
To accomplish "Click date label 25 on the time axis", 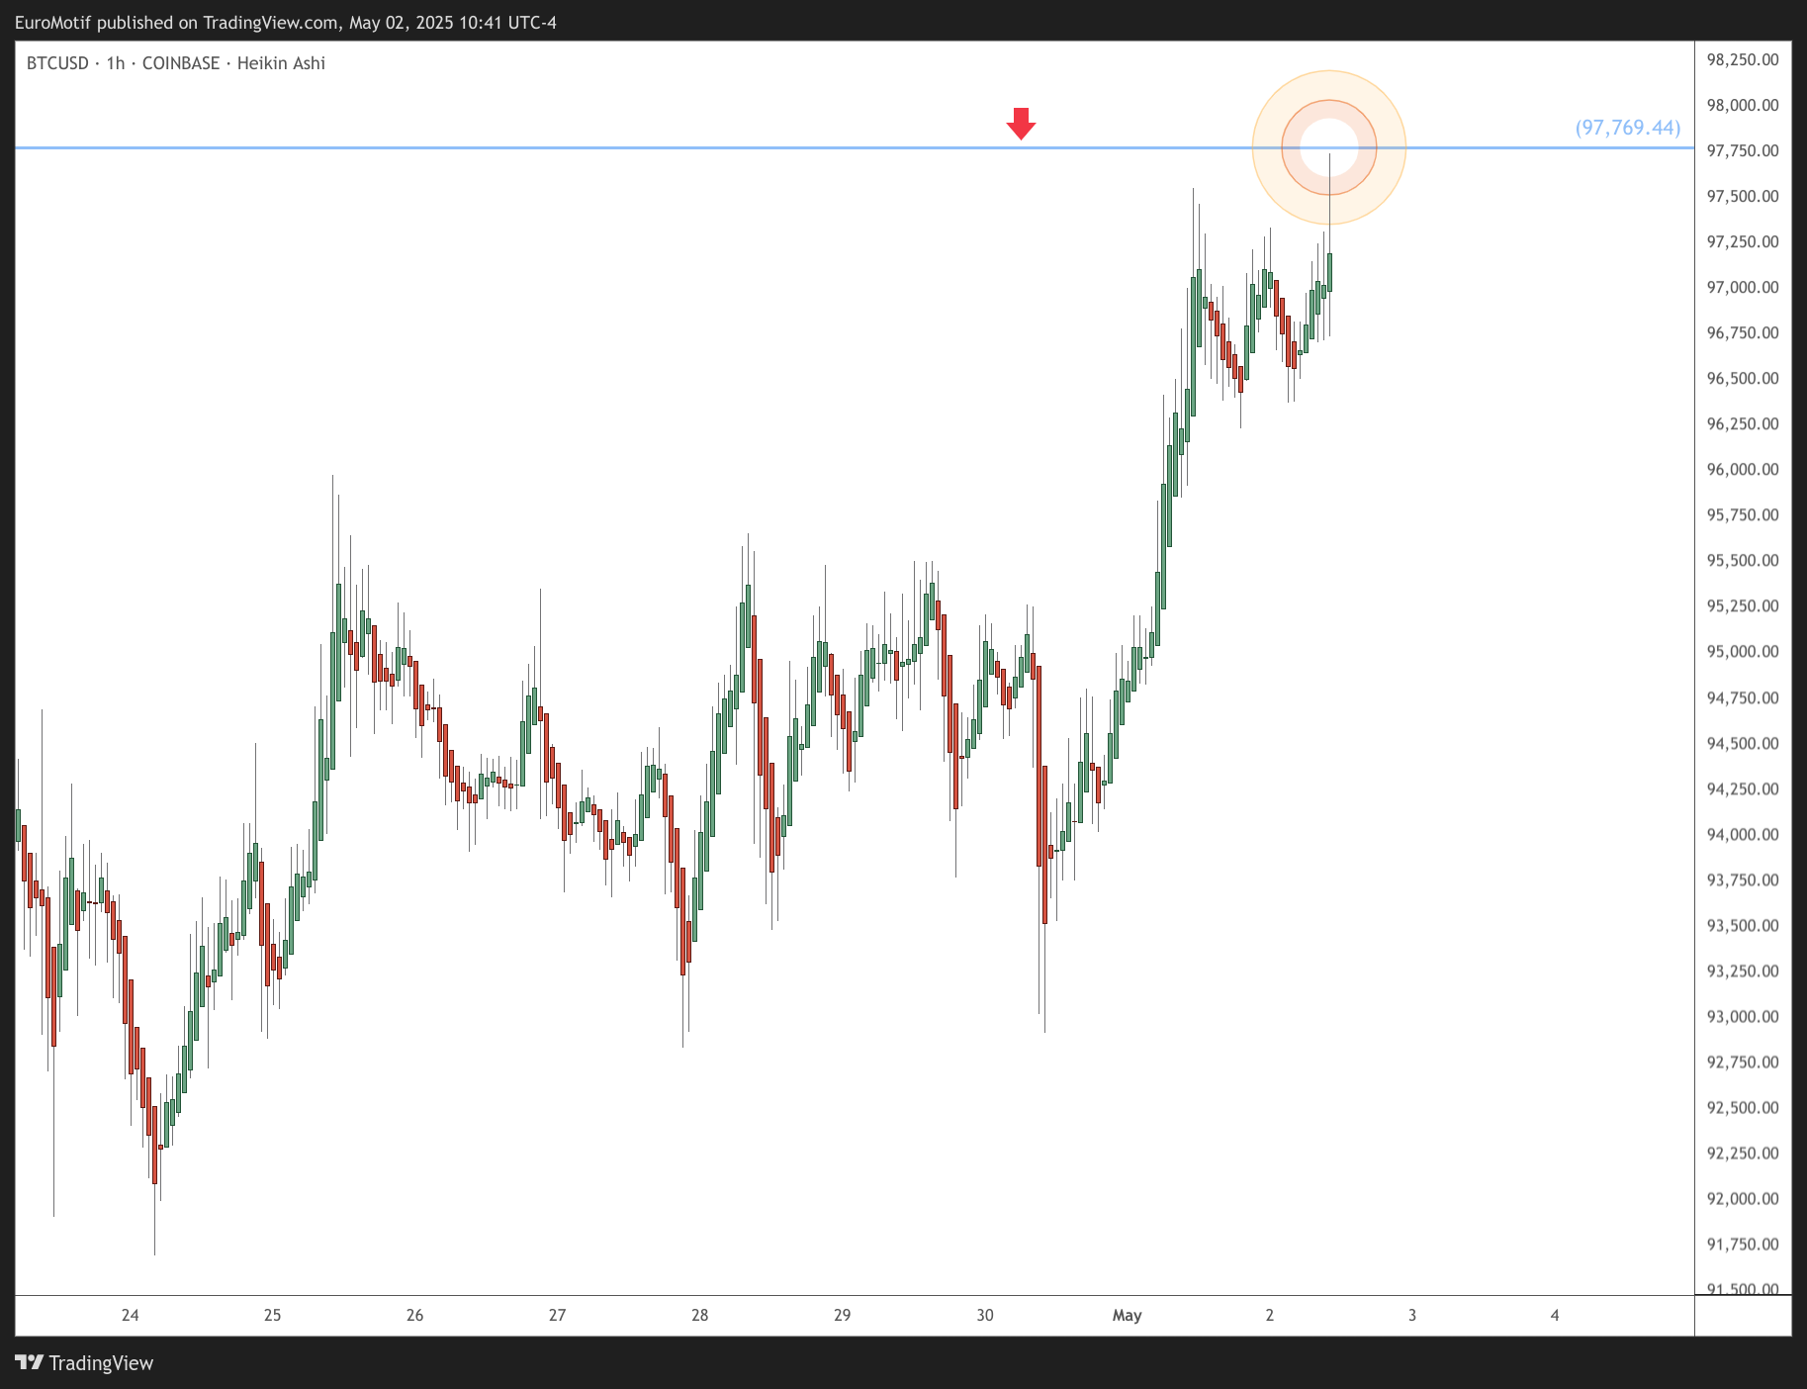I will 272,1315.
